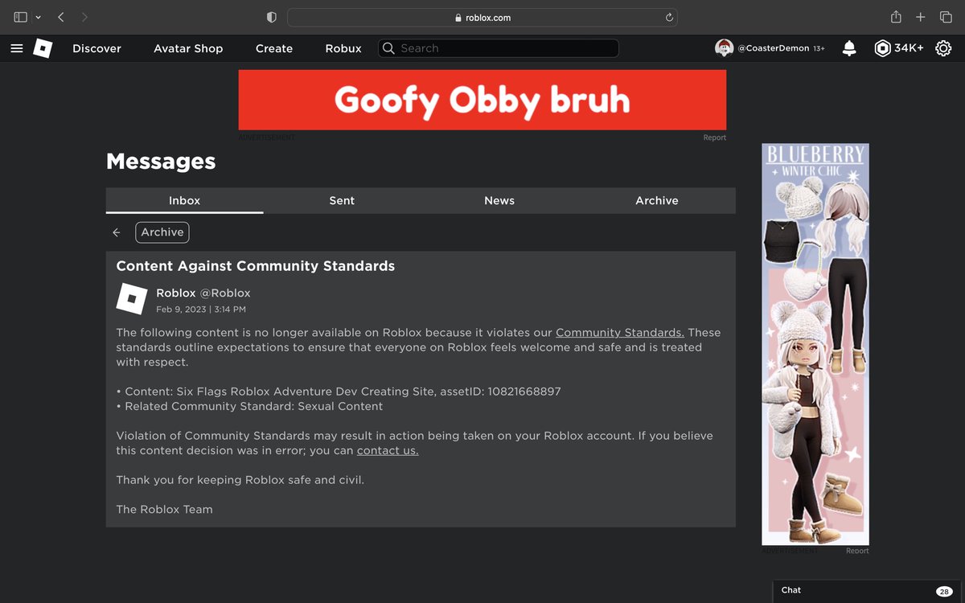This screenshot has width=965, height=603.
Task: Show the tab overview icon
Action: 946,17
